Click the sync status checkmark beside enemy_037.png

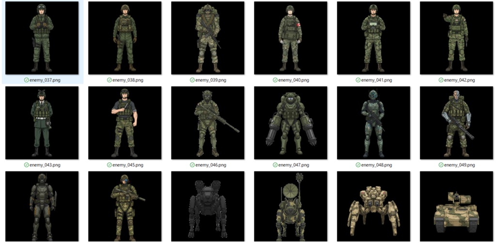click(26, 80)
